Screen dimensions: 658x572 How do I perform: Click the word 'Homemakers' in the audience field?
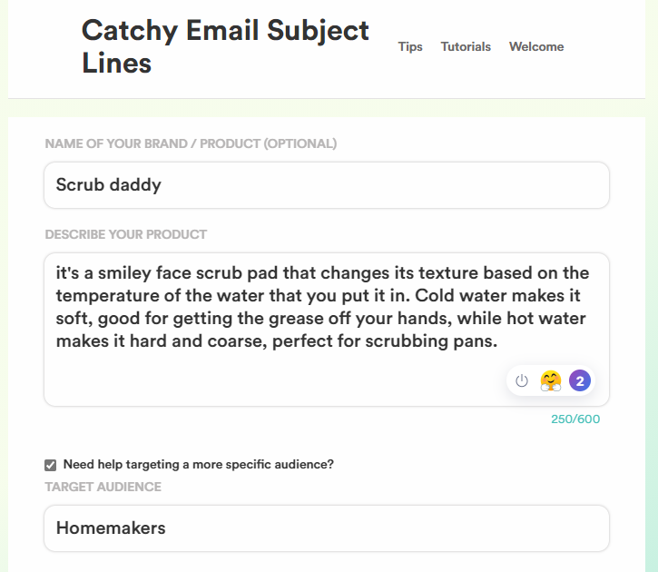[111, 528]
